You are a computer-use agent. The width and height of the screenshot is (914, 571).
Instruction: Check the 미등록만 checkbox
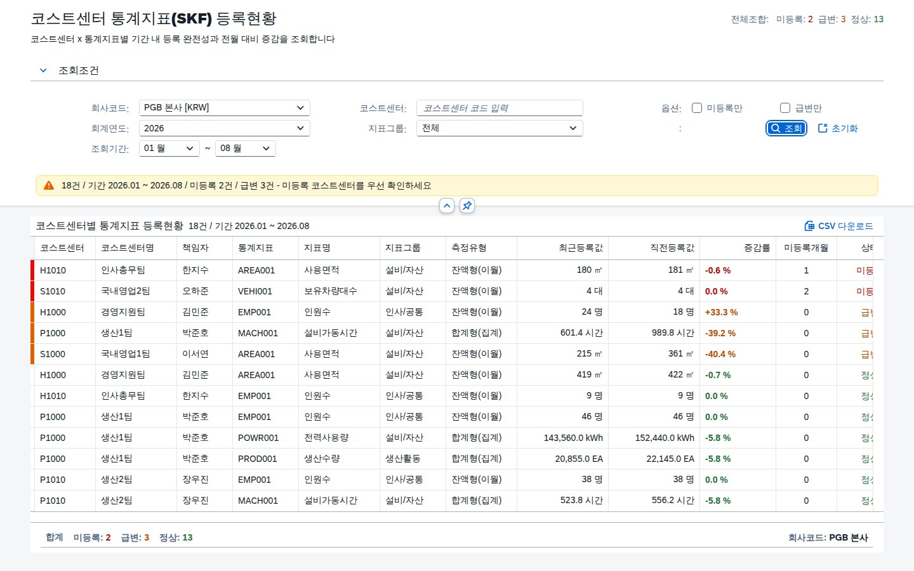point(697,108)
